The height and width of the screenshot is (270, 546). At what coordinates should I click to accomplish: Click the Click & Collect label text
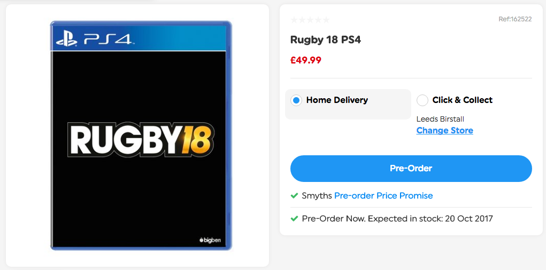[x=462, y=100]
